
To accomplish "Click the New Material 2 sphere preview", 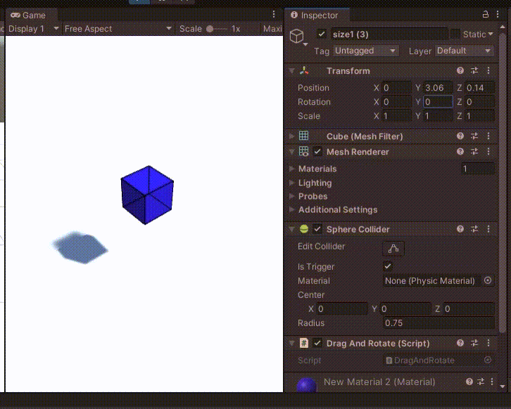I will pos(306,385).
